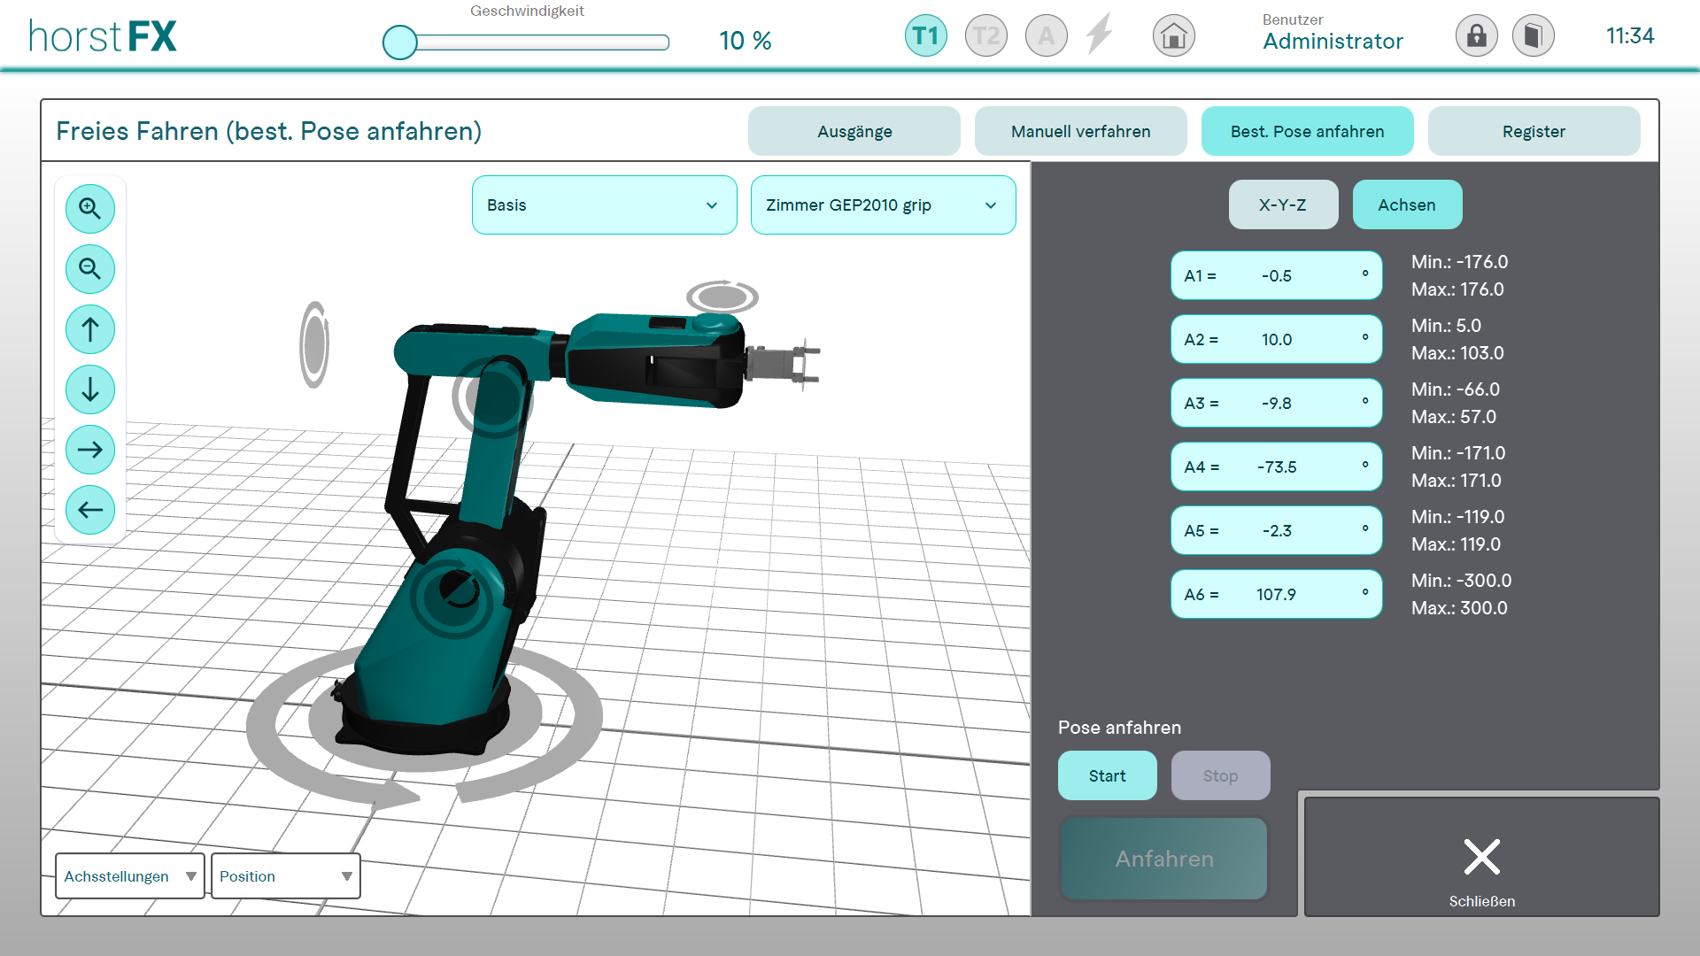Image resolution: width=1700 pixels, height=956 pixels.
Task: Pan view using the right arrow button
Action: (x=90, y=450)
